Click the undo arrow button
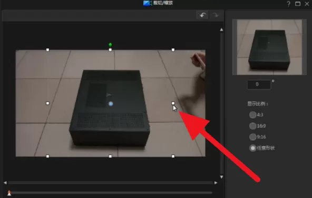This screenshot has width=312, height=198. [x=202, y=15]
